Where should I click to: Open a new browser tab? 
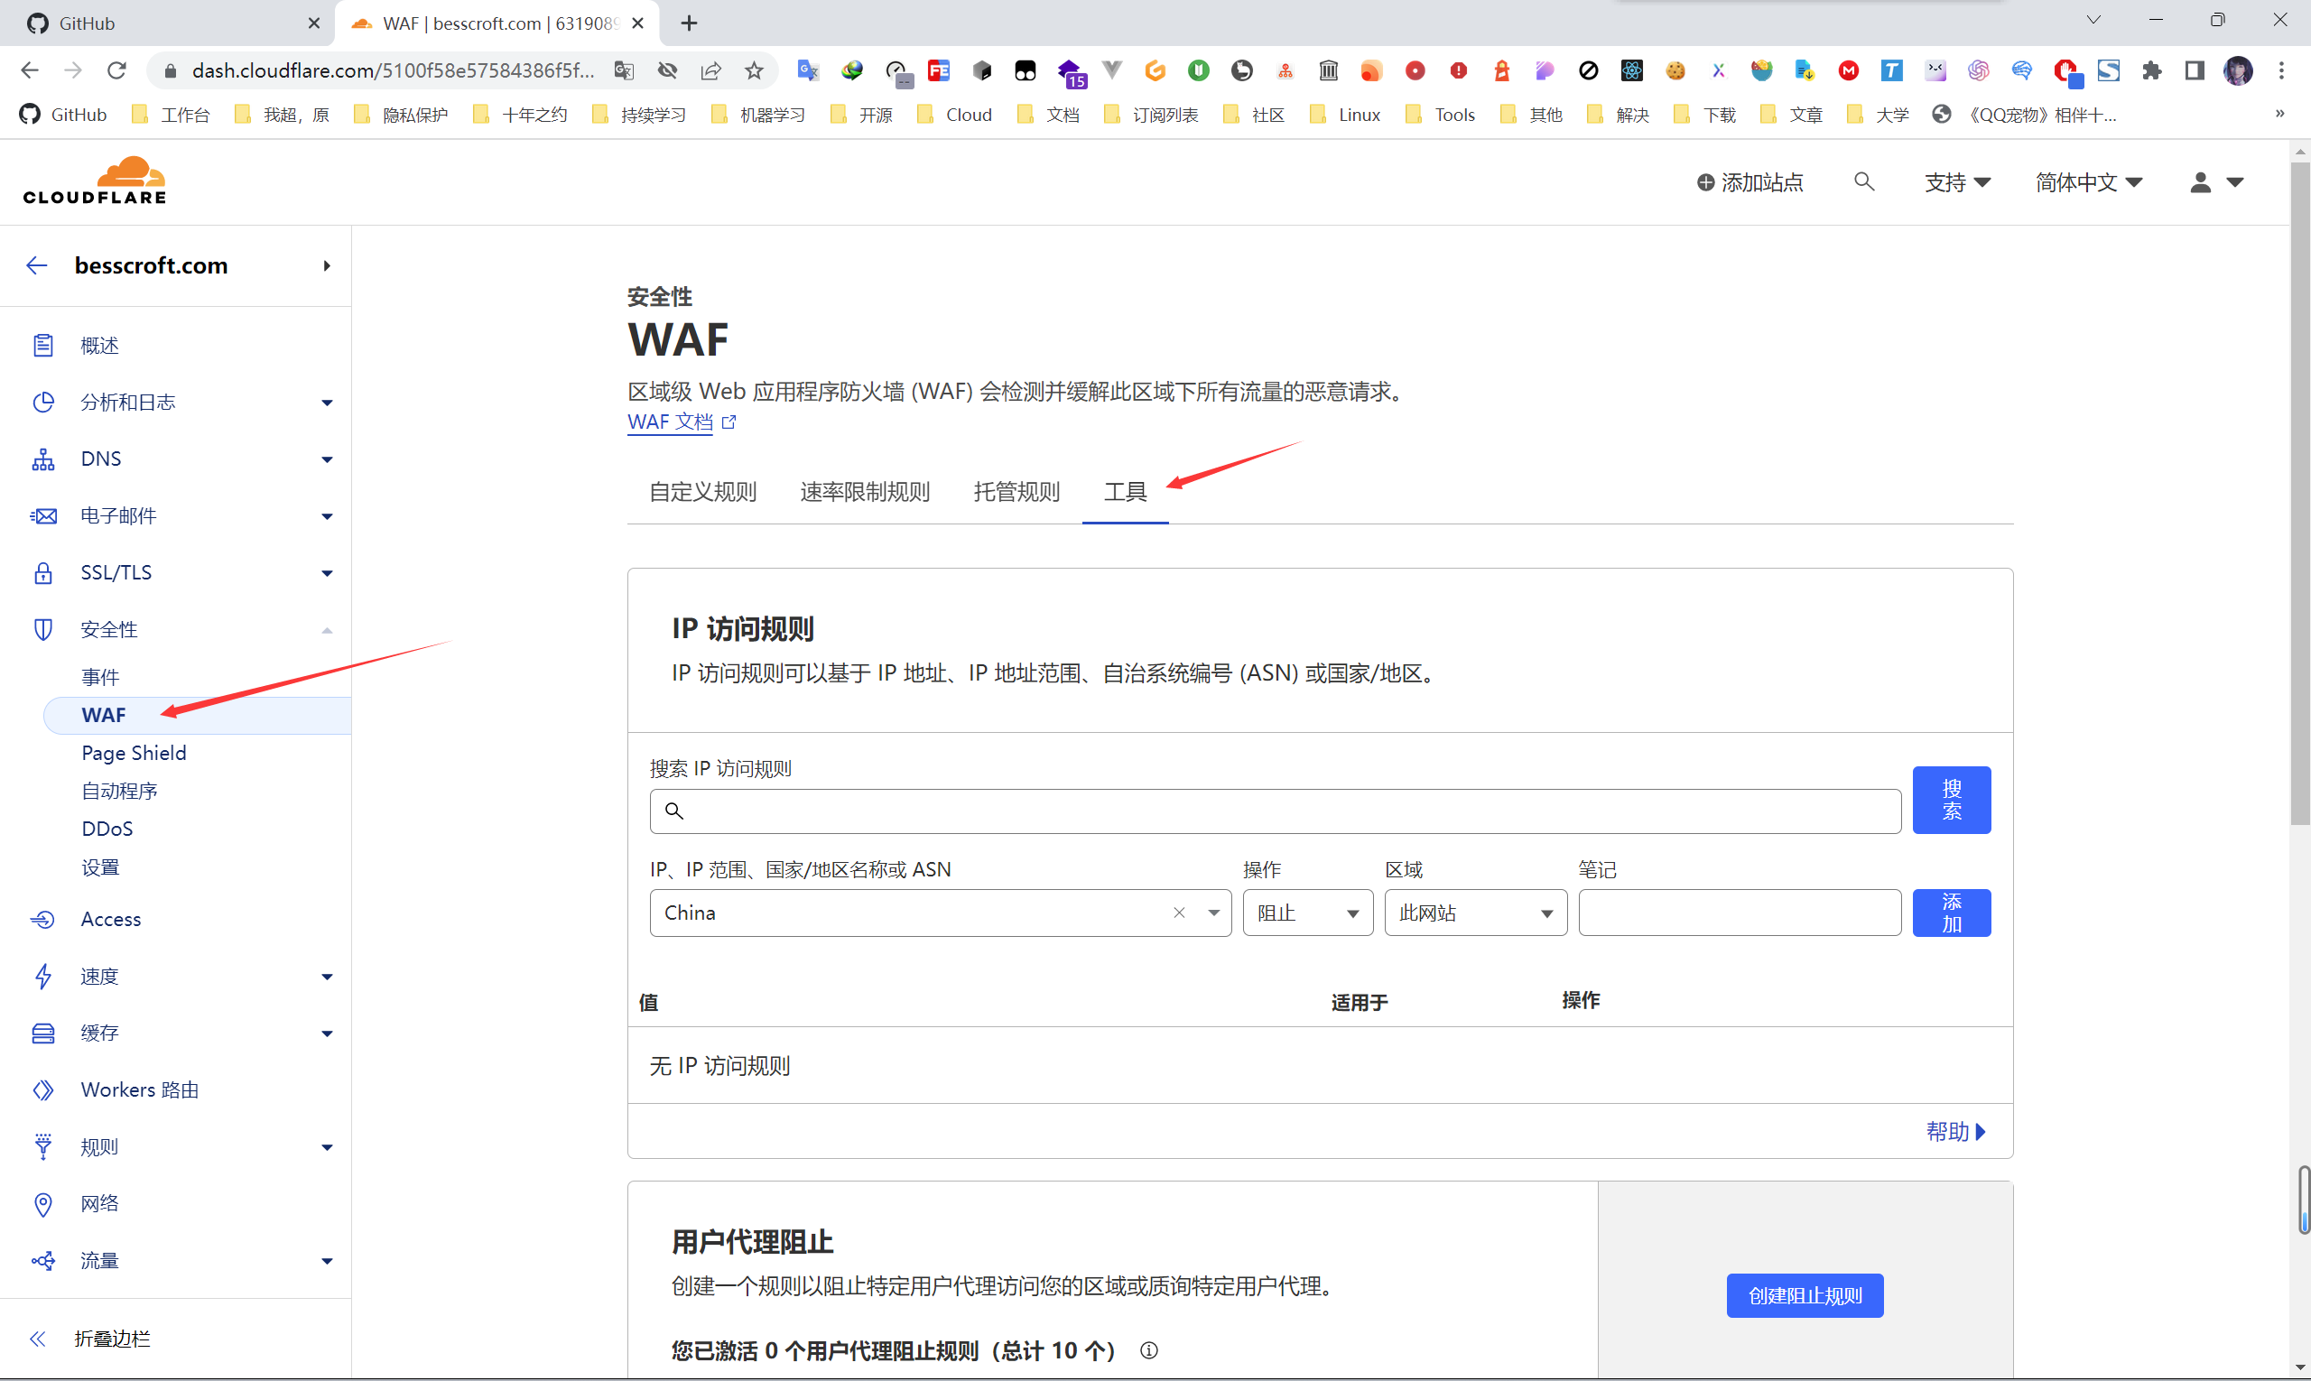tap(689, 23)
